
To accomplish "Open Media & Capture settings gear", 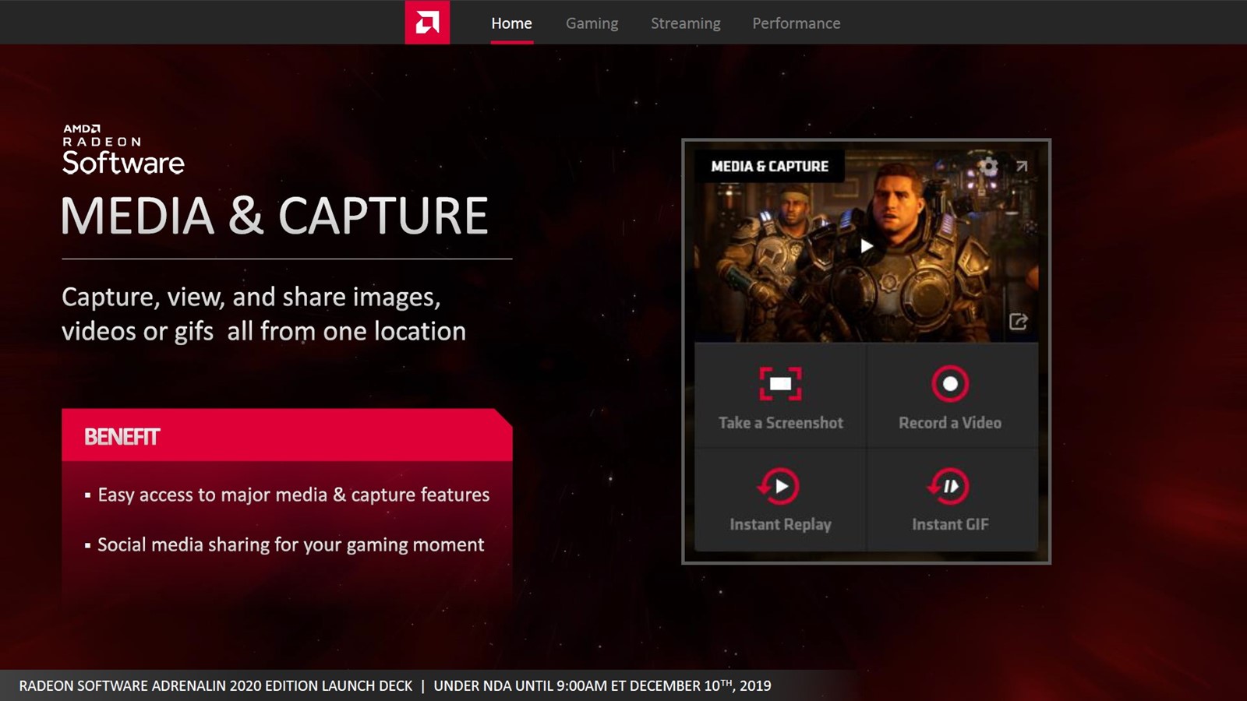I will [988, 166].
